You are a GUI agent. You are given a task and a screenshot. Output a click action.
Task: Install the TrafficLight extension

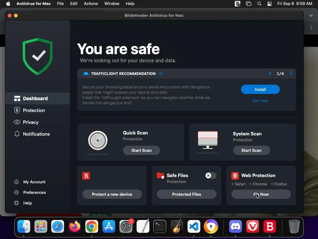point(260,89)
